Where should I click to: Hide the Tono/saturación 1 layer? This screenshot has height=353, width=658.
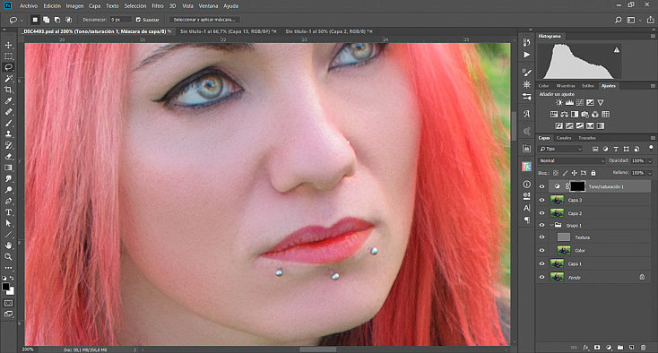coord(541,186)
